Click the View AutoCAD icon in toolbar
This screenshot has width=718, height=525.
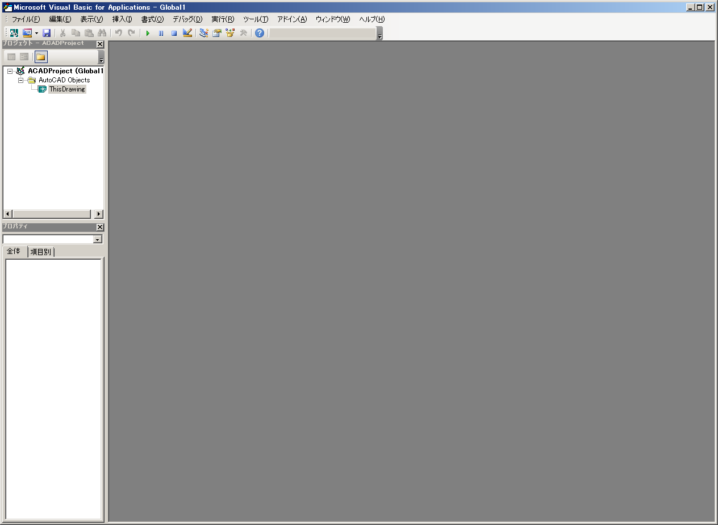coord(14,33)
